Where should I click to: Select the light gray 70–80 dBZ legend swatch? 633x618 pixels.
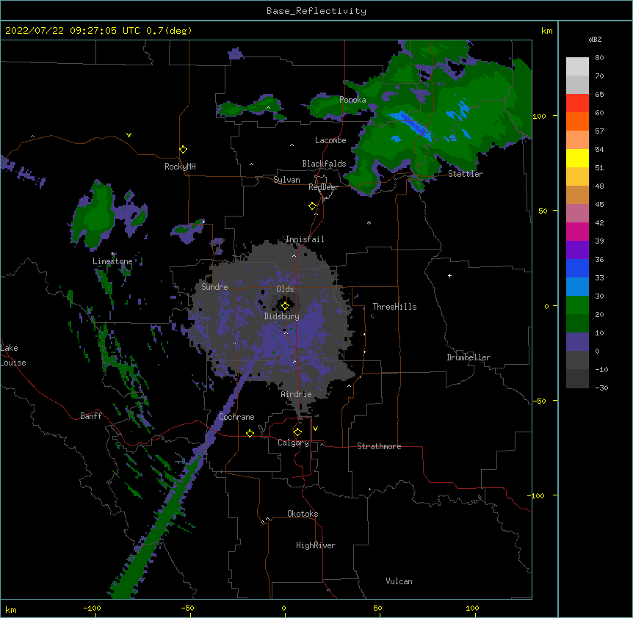tap(577, 67)
